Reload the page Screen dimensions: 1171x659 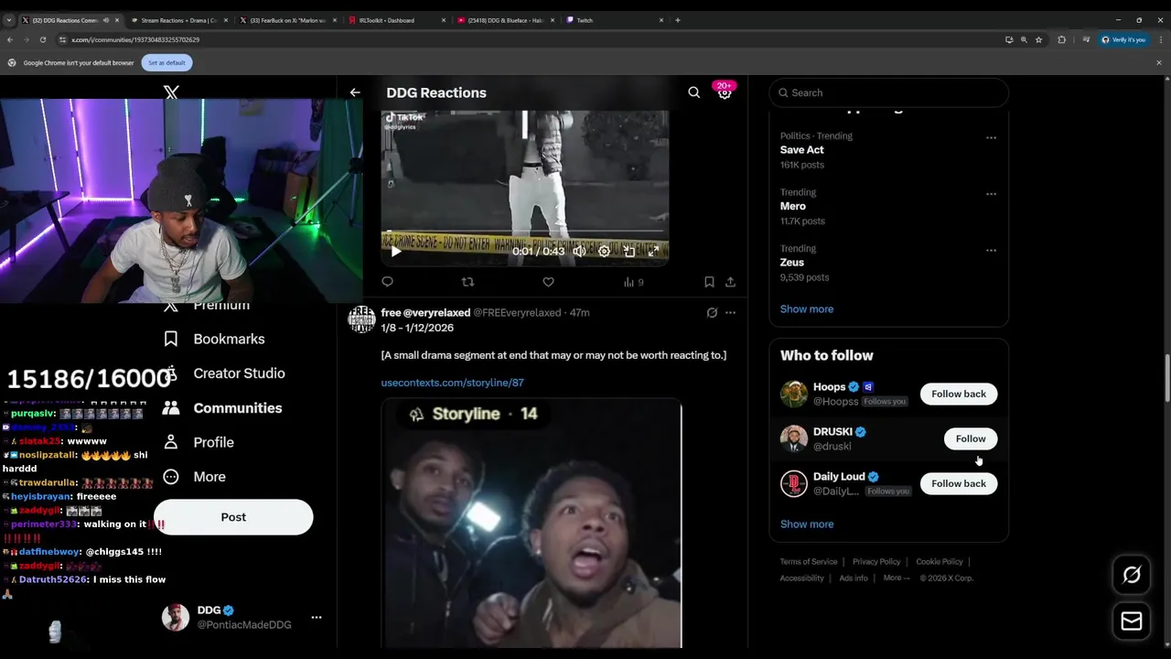[x=42, y=39]
